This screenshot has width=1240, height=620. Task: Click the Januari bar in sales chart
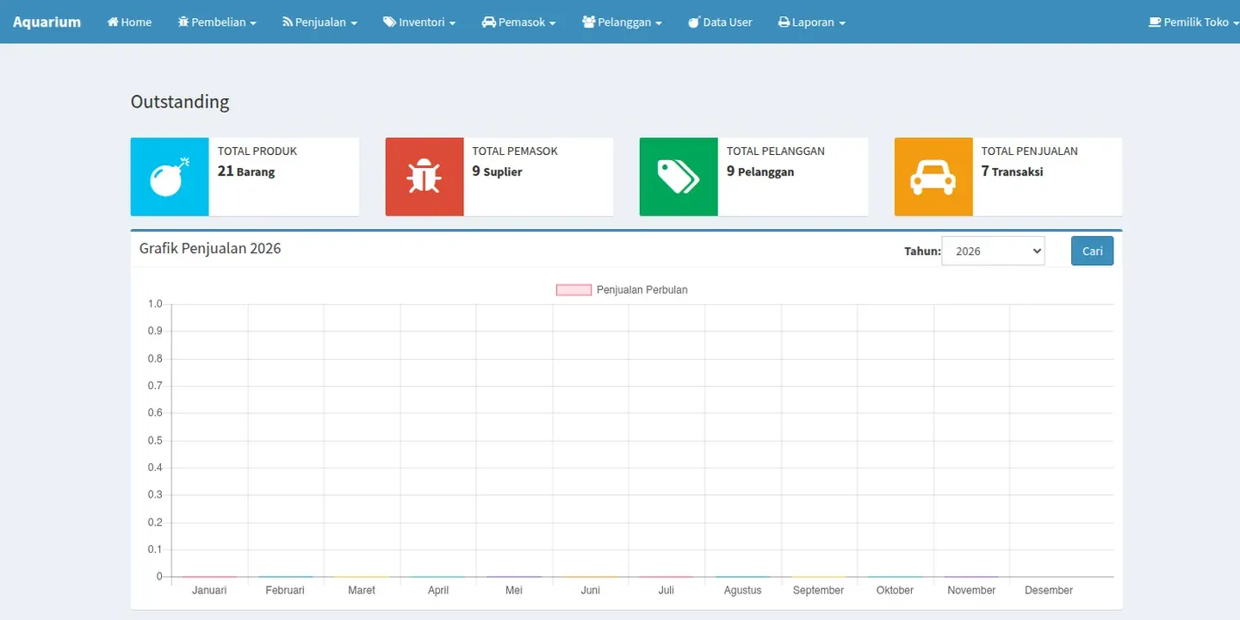click(209, 576)
